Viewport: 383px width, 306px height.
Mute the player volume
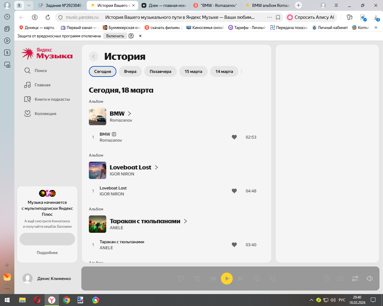tap(370, 279)
